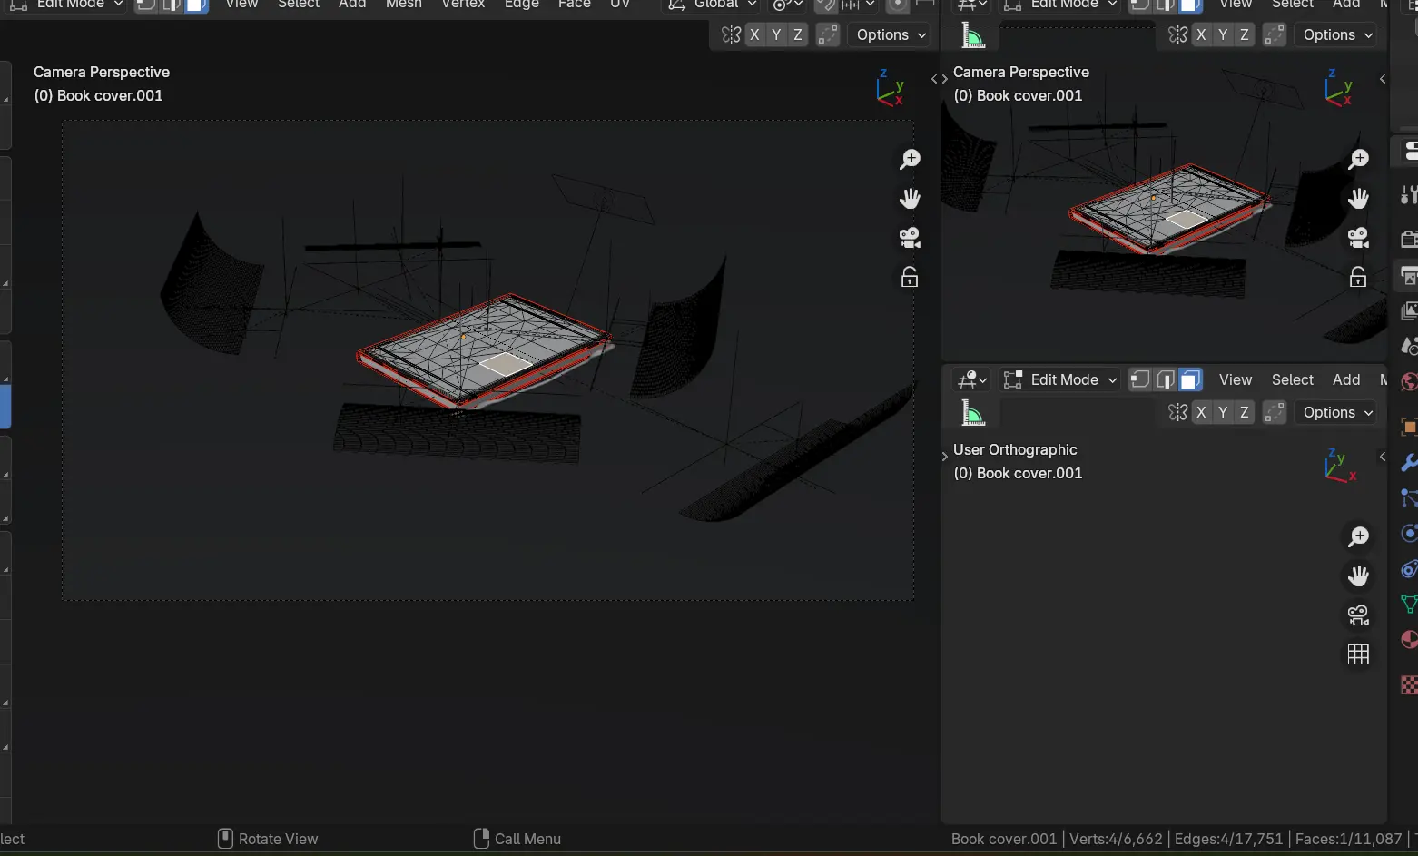Image resolution: width=1418 pixels, height=856 pixels.
Task: Toggle auto merge vertices in top-right viewport
Action: click(1275, 34)
